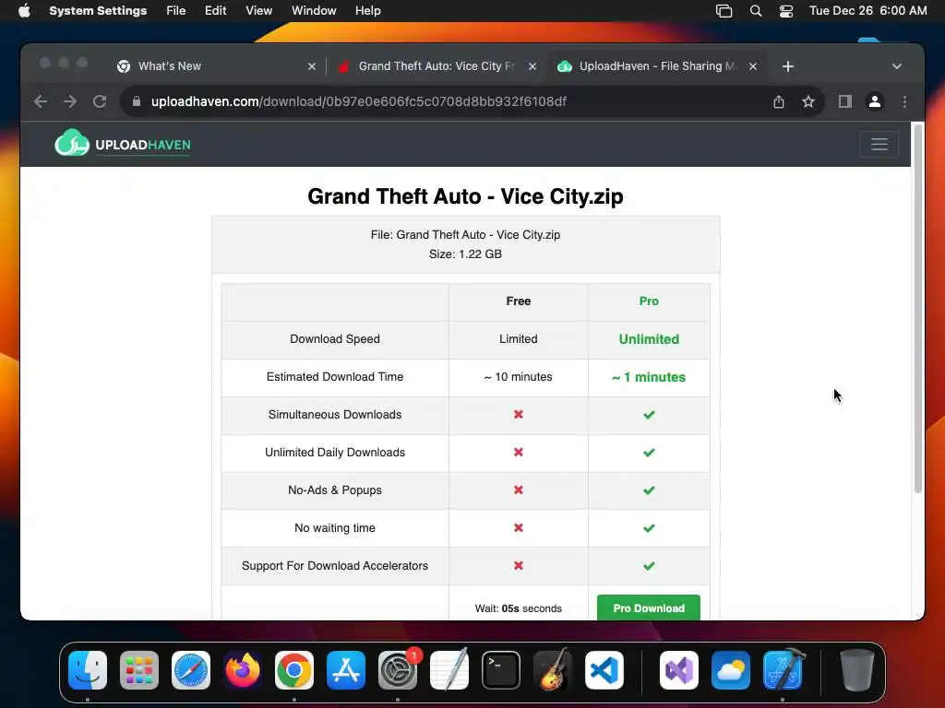Open App Store from the Dock

pyautogui.click(x=346, y=670)
